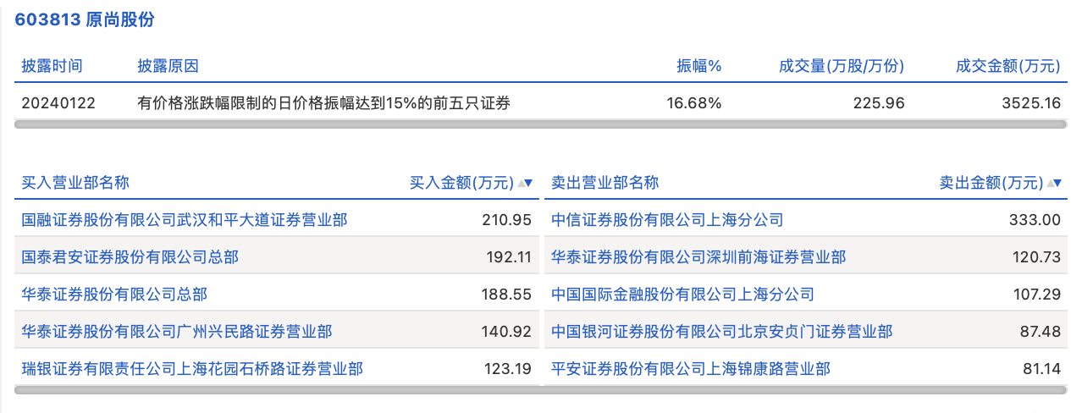Viewport: 1082px width, 413px height.
Task: Open 中国国际金融股份有限公司上海分公司 link
Action: coord(682,295)
